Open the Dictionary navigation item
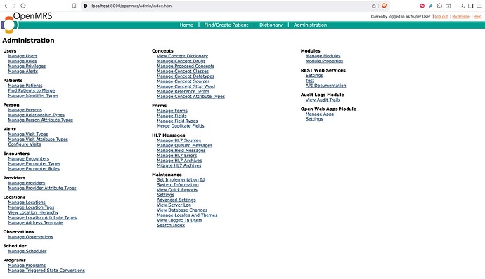The image size is (485, 279). pyautogui.click(x=271, y=25)
